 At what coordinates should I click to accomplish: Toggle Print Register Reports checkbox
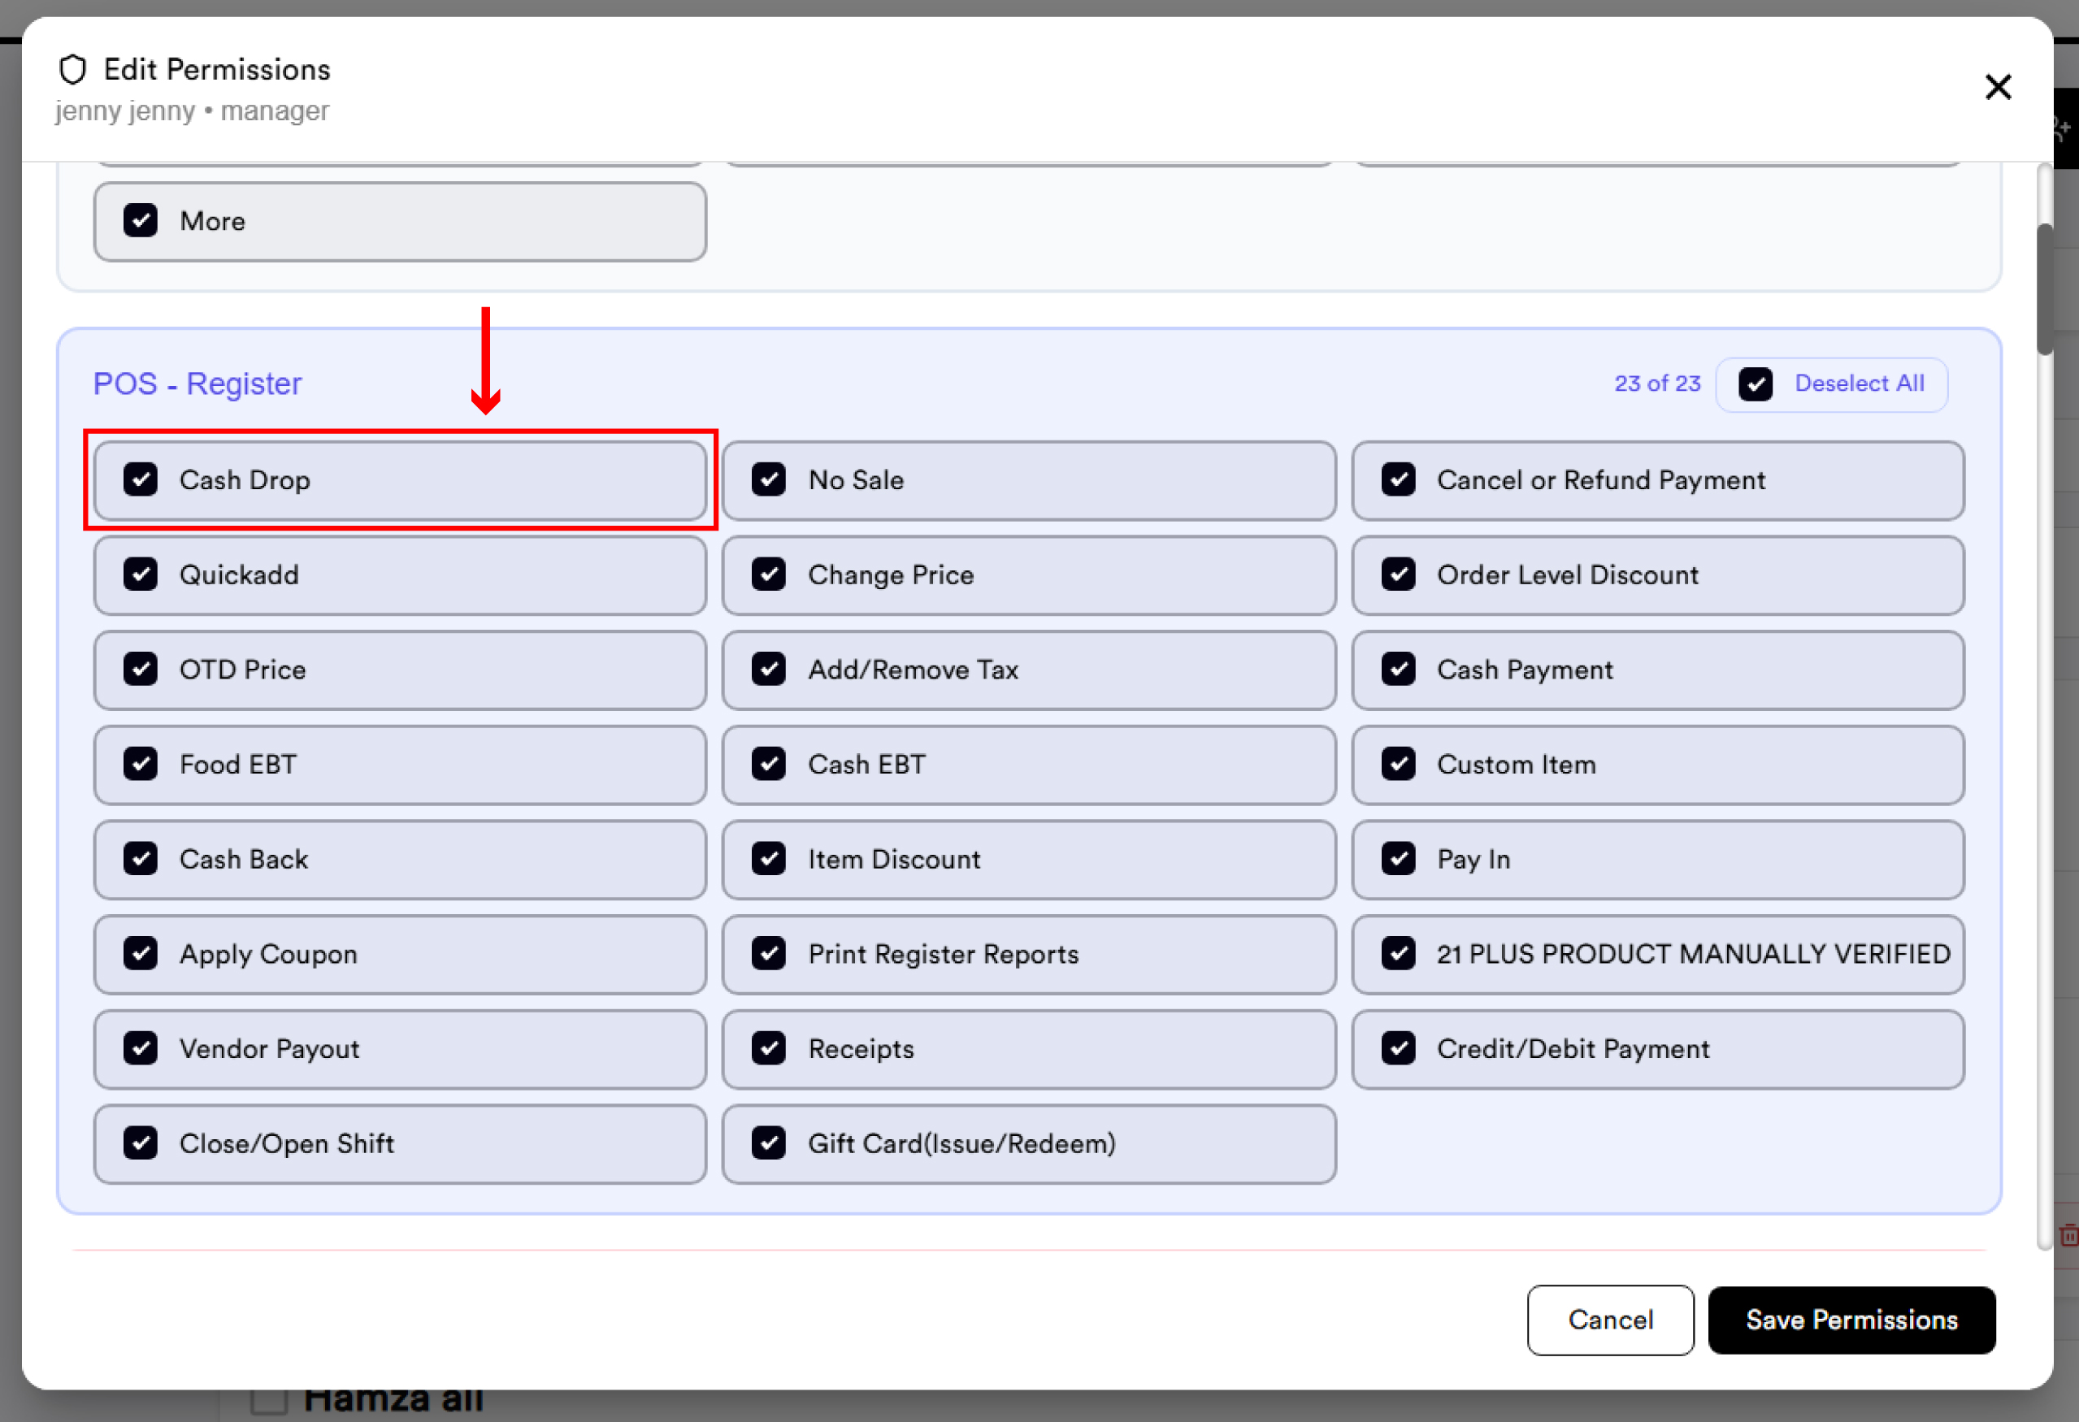(768, 953)
